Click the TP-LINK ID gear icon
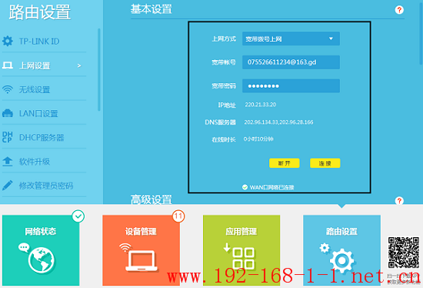Viewport: 423px width, 288px height. click(x=7, y=41)
